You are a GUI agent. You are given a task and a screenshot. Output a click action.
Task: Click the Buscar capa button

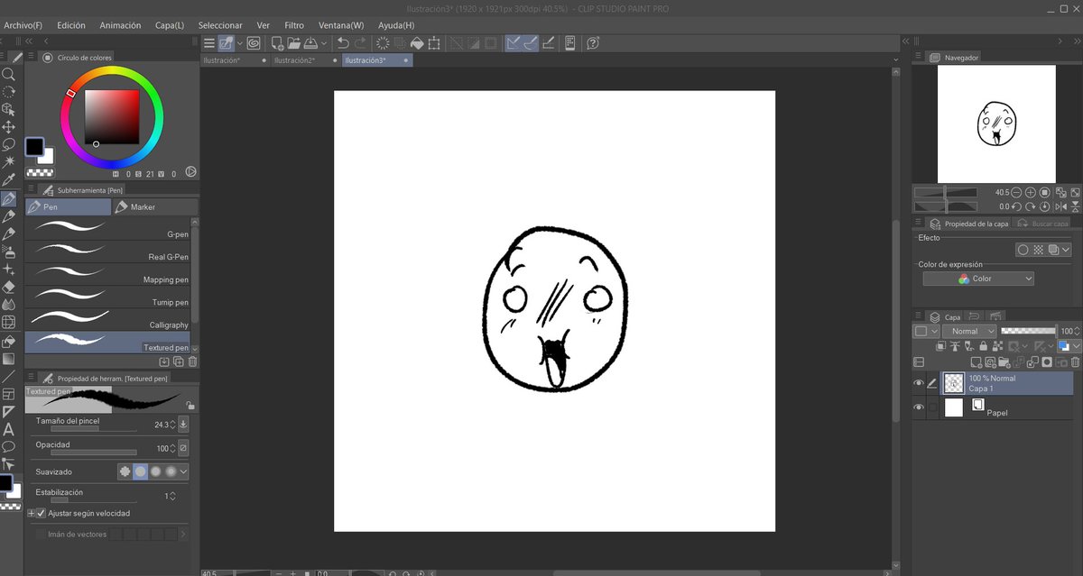tap(1043, 223)
